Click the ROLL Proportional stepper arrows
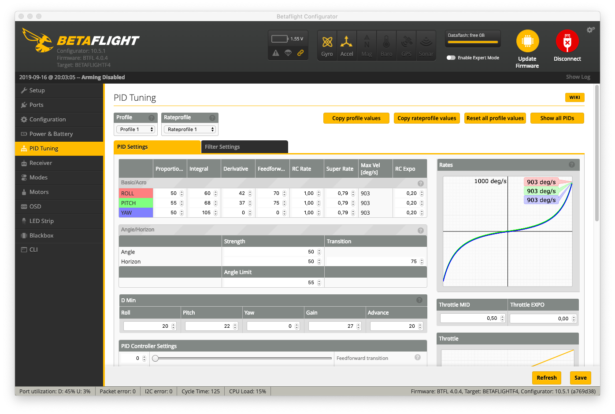Image resolution: width=615 pixels, height=414 pixels. [x=182, y=194]
